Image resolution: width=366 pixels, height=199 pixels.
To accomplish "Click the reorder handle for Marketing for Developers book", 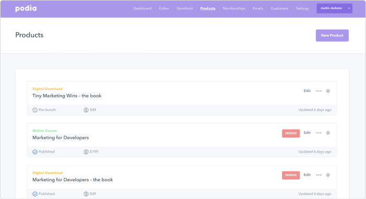I will click(x=328, y=175).
